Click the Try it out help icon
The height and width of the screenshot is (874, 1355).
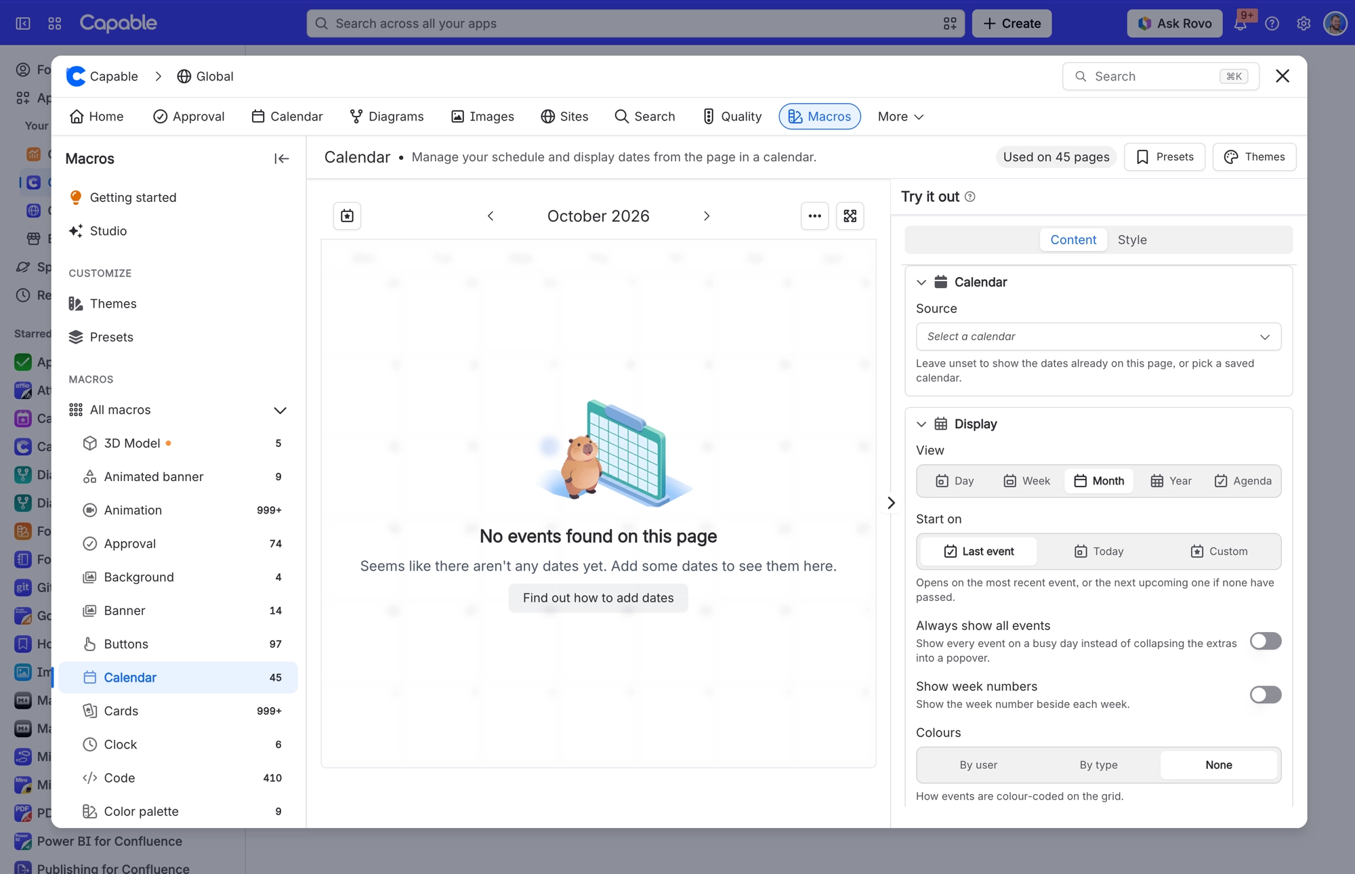click(970, 196)
